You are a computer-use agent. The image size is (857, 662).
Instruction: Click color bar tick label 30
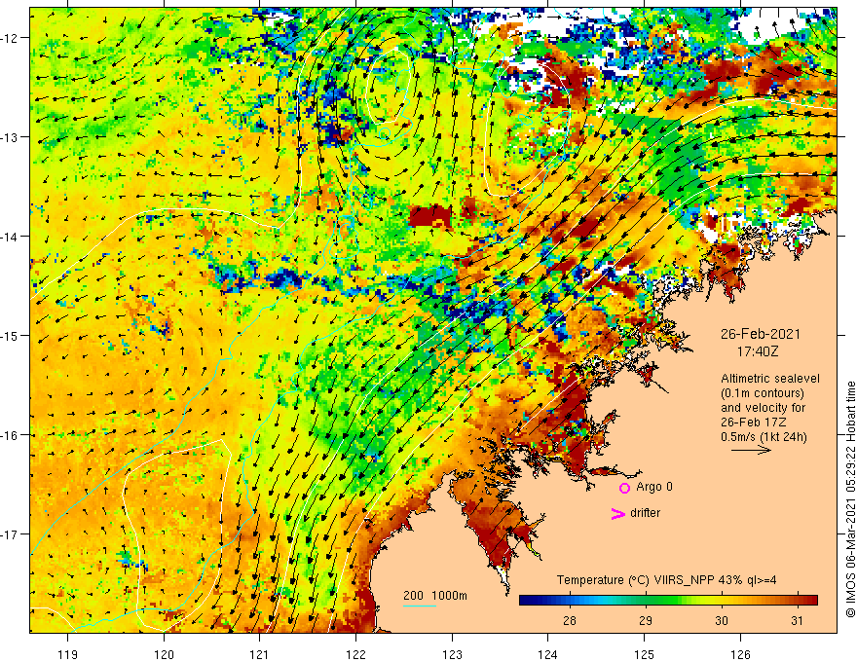coord(722,620)
